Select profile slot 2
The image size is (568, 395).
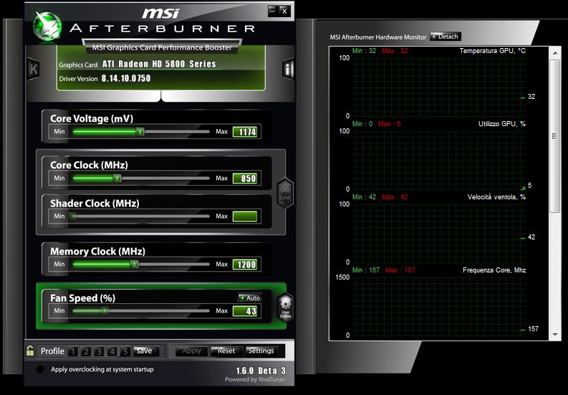coord(86,351)
